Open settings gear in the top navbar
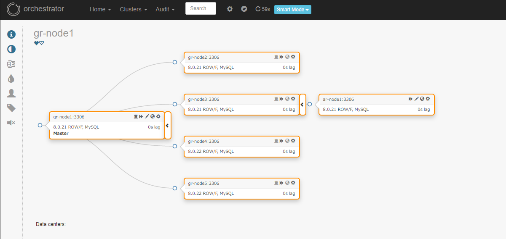 (x=230, y=9)
